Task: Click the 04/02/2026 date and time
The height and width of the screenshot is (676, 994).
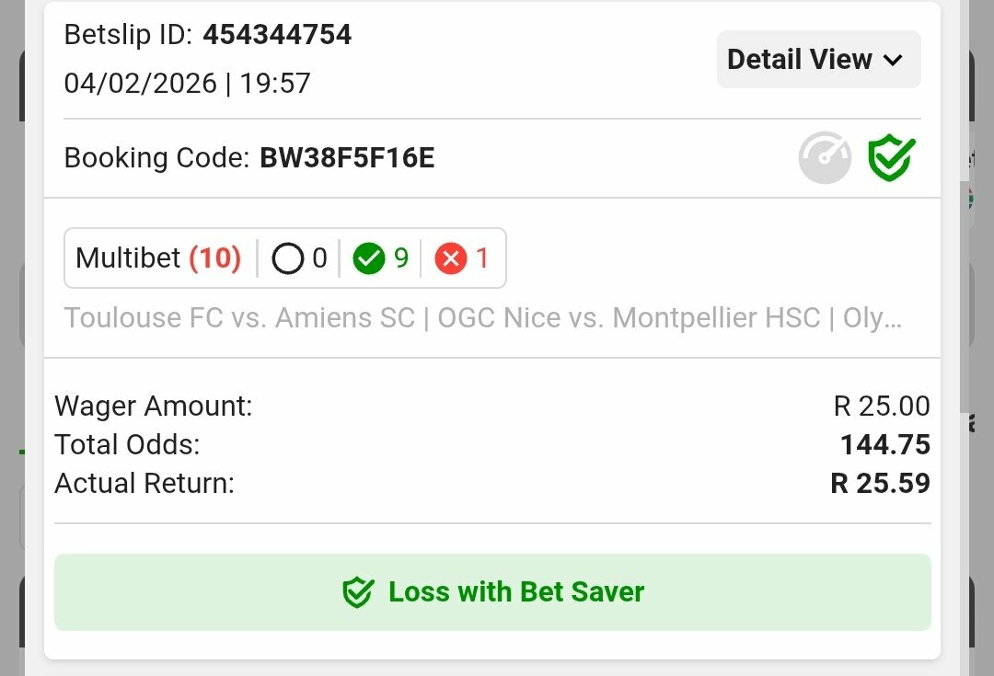Action: pyautogui.click(x=187, y=84)
